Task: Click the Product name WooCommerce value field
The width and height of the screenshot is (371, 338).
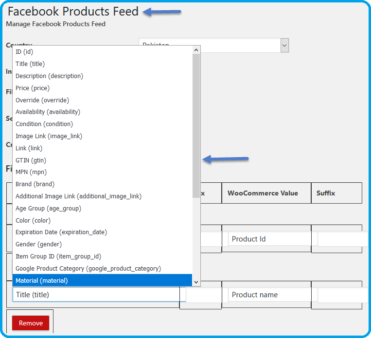Action: coord(269,294)
